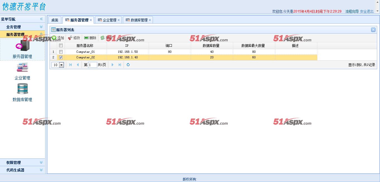Screen dimensions: 380x182
Task: Check the checkbox for row Computer_01
Action: (61, 52)
